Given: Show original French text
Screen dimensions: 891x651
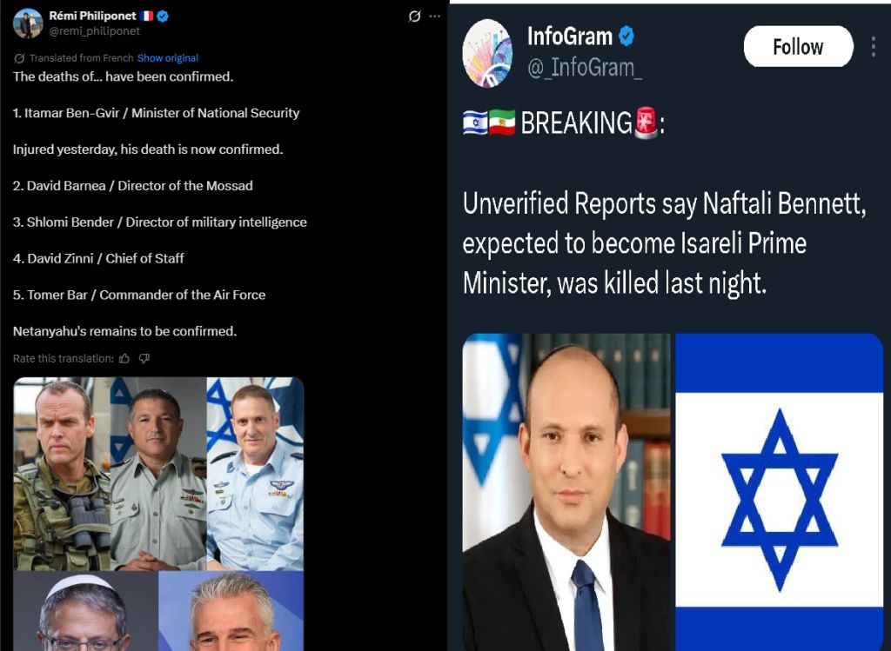Looking at the screenshot, I should 168,58.
